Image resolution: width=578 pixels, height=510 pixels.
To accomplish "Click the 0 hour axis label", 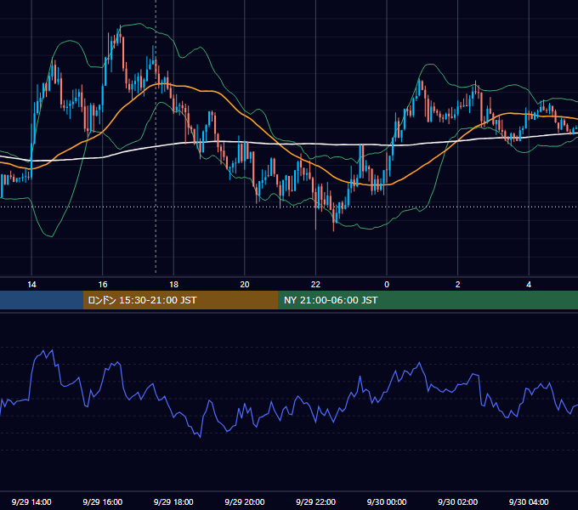I will (x=387, y=285).
